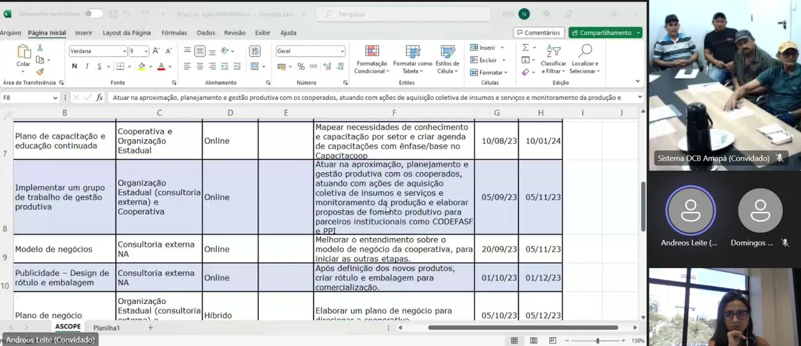Open Formatar como Tabela dropdown
Screen dimensions: 801x346
[413, 59]
